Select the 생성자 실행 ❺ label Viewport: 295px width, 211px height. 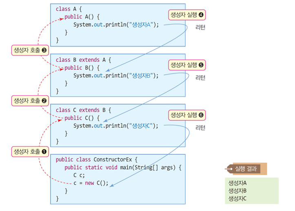point(187,65)
